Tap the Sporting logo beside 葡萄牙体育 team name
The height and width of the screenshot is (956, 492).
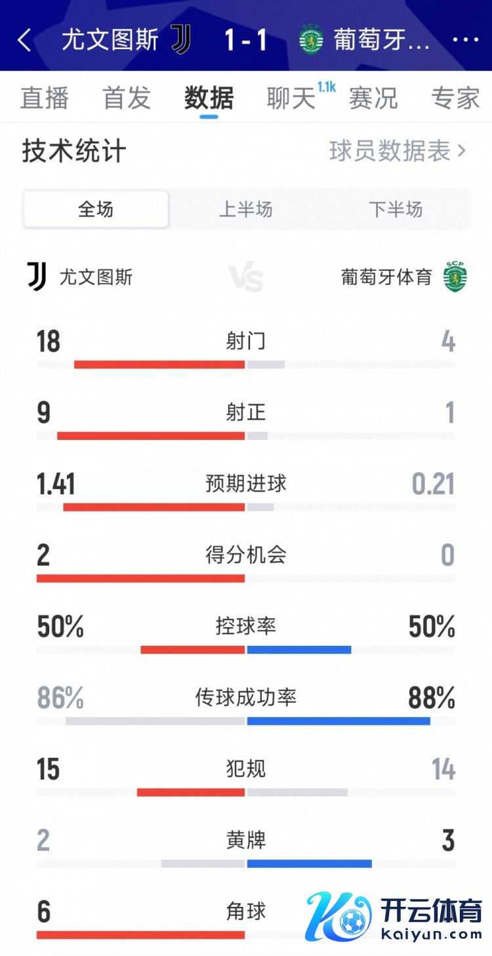coord(454,277)
